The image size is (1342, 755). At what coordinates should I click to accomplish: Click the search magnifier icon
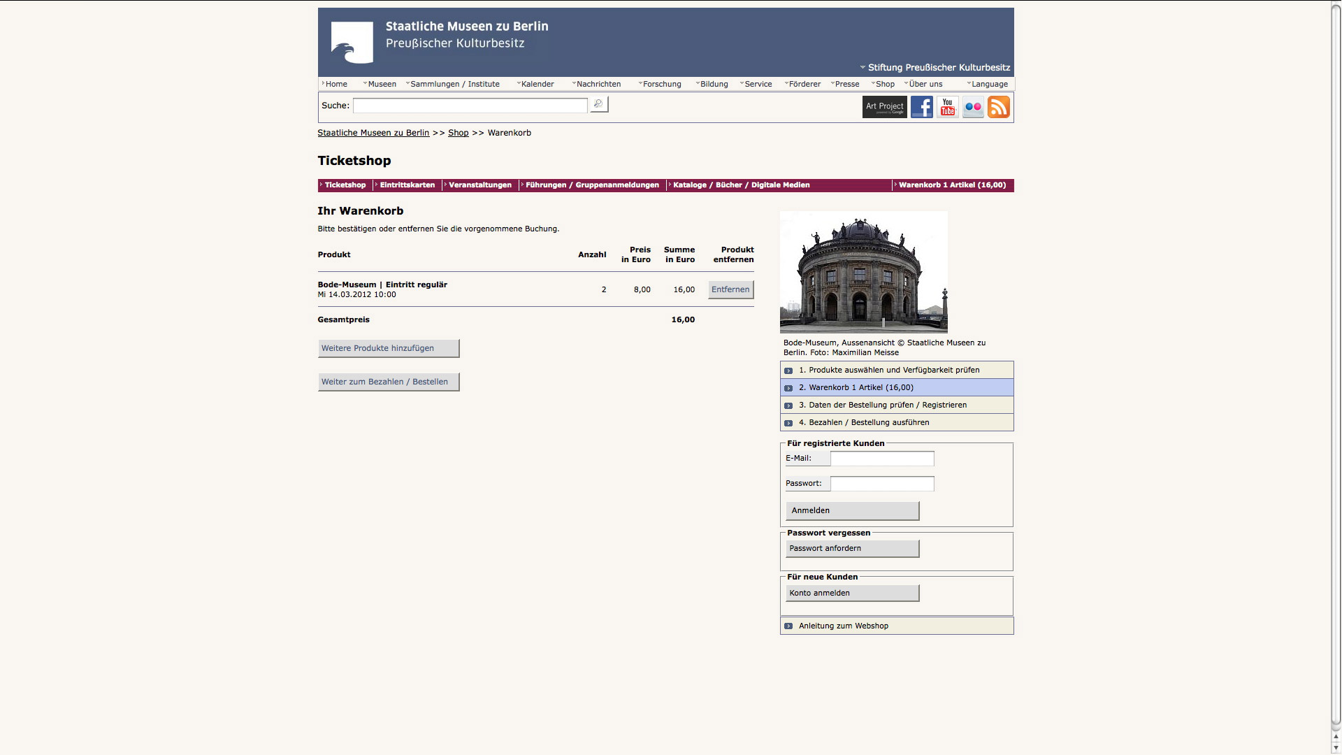pos(598,105)
